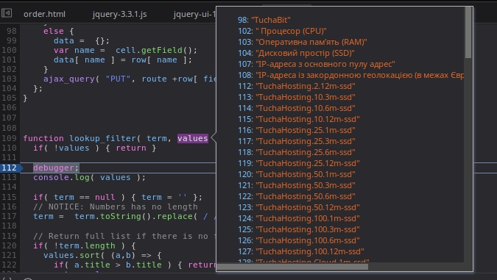
Task: Click the lookup_filter function name
Action: (x=102, y=138)
